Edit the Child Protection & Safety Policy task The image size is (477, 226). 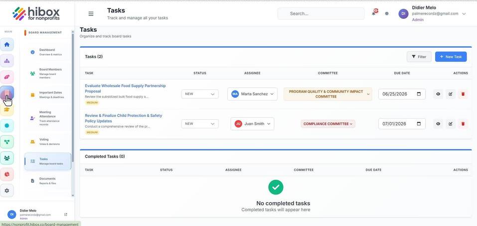pos(451,124)
